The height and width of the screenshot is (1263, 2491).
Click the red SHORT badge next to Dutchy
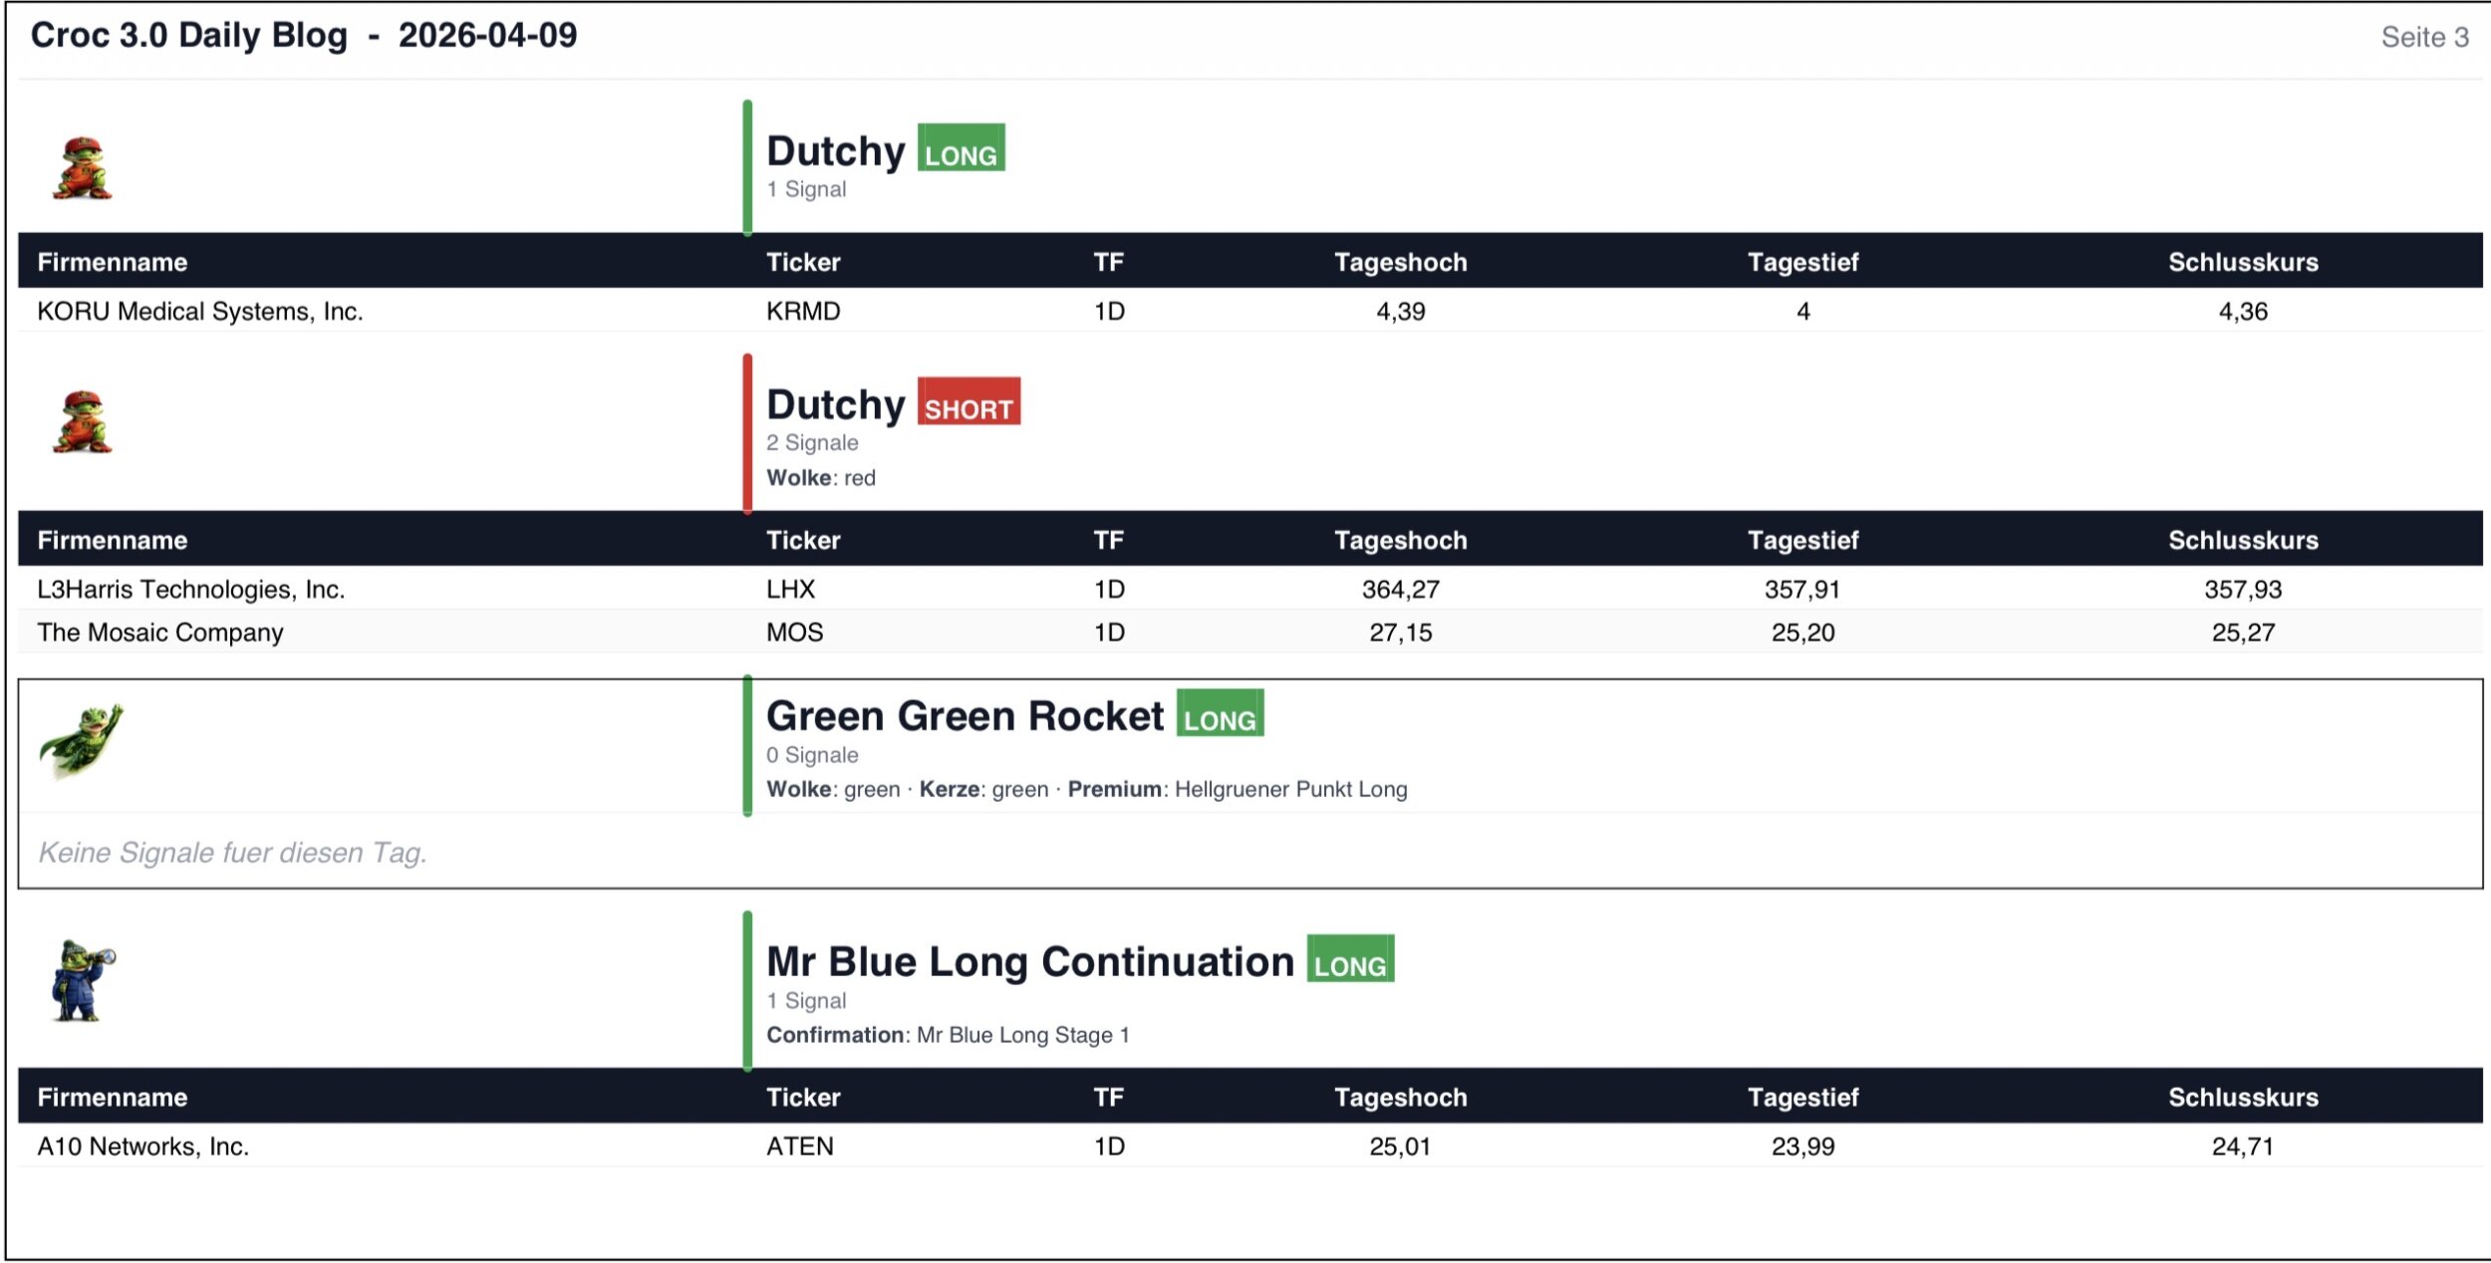tap(968, 402)
